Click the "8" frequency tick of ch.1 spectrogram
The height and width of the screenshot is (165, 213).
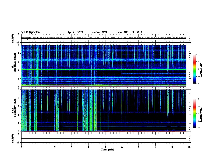pyautogui.click(x=19, y=53)
